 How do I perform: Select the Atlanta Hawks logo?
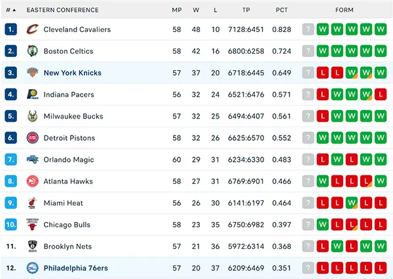(33, 181)
